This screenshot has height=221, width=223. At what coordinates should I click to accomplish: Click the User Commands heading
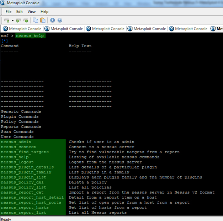17,137
